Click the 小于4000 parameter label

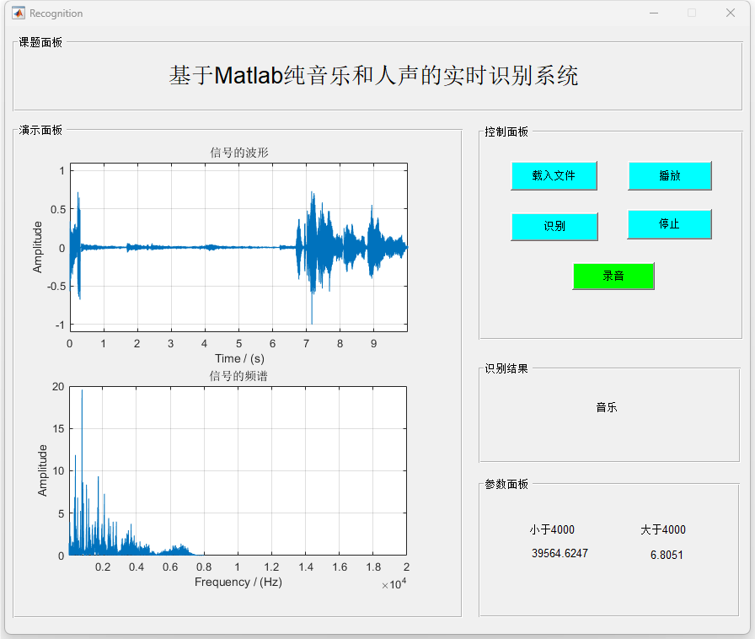pyautogui.click(x=552, y=529)
